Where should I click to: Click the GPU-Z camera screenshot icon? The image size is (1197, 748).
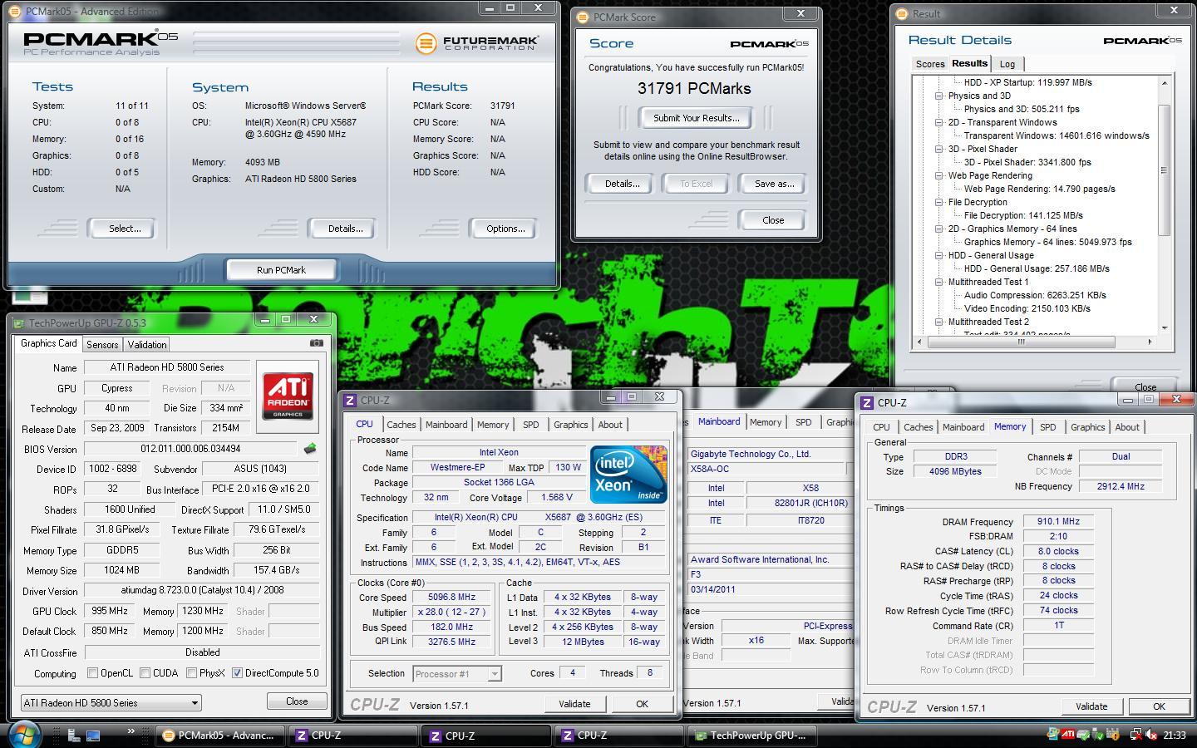tap(317, 342)
